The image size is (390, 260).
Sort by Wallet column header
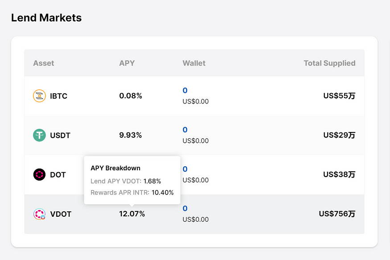pyautogui.click(x=194, y=63)
